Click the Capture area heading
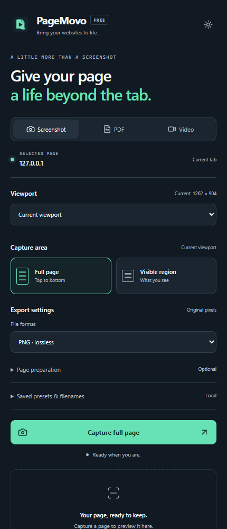 [x=29, y=247]
